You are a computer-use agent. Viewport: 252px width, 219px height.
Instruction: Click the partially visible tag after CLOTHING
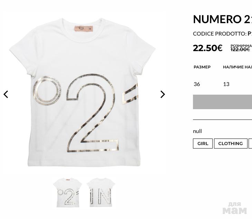(x=250, y=143)
